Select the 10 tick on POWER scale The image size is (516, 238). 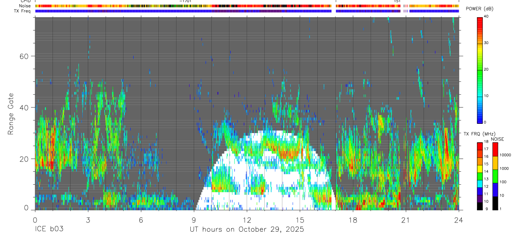point(486,96)
